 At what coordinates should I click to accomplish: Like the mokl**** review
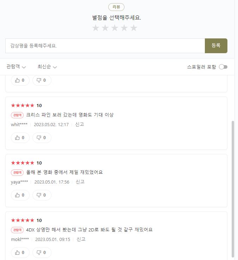(20, 252)
